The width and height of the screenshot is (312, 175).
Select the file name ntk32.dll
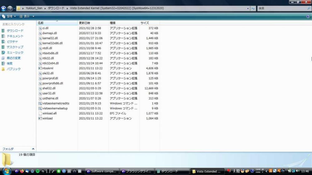click(48, 58)
